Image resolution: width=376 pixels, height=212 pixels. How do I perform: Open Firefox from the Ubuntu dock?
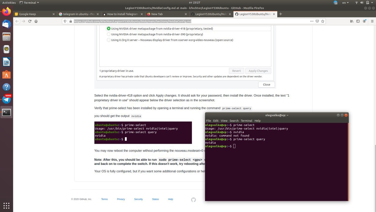[x=6, y=12]
